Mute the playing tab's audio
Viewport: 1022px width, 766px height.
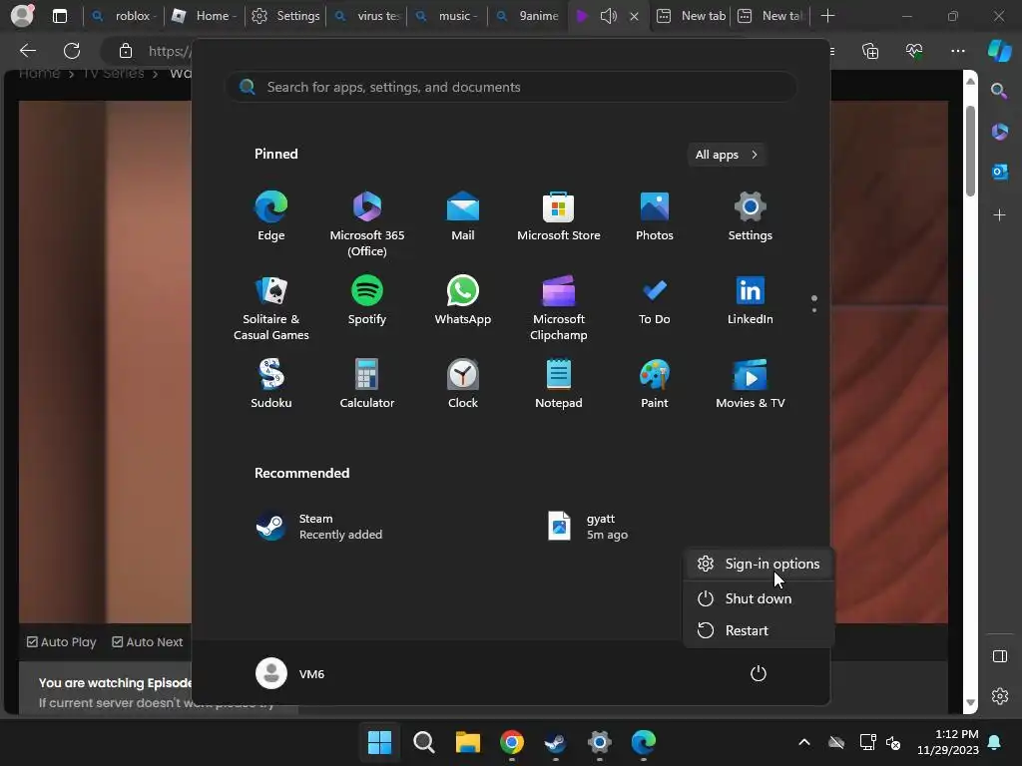click(x=608, y=16)
